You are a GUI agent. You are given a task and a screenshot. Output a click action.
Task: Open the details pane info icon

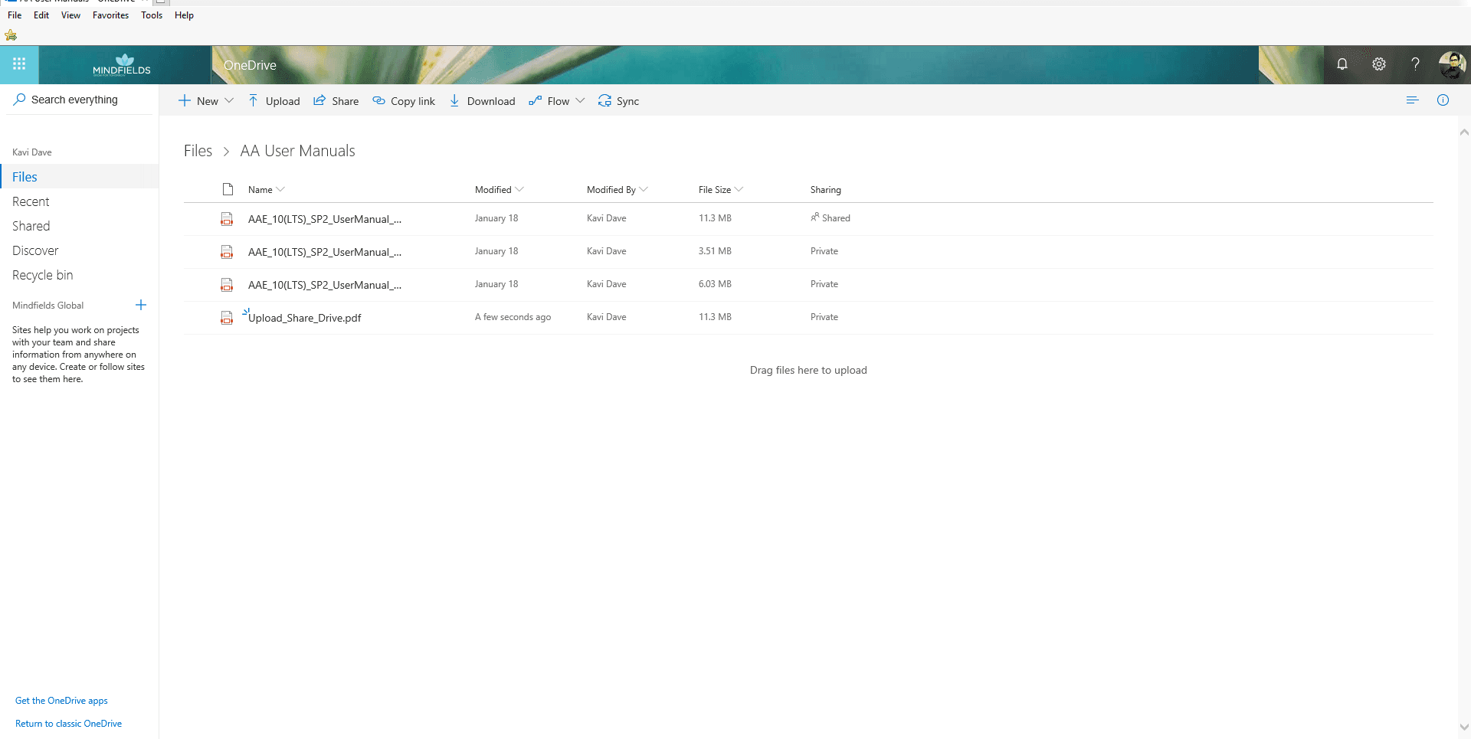[x=1443, y=100]
